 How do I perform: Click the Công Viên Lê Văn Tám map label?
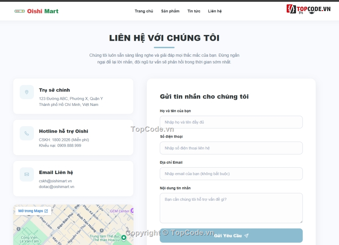[x=29, y=239]
